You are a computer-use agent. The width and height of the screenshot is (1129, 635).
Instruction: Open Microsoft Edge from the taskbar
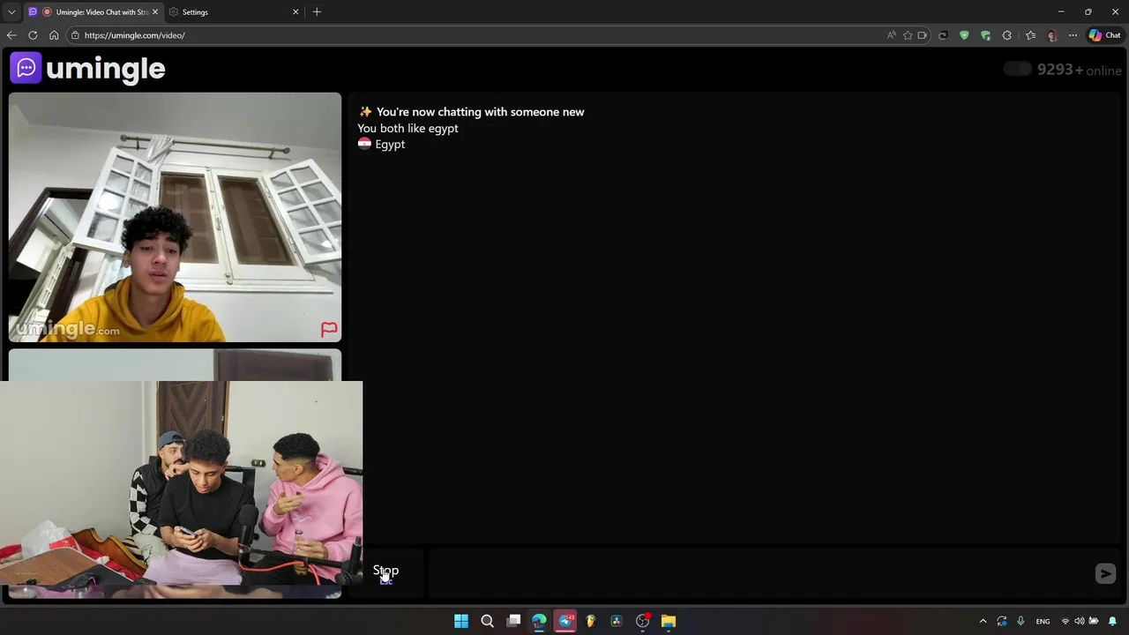[539, 621]
